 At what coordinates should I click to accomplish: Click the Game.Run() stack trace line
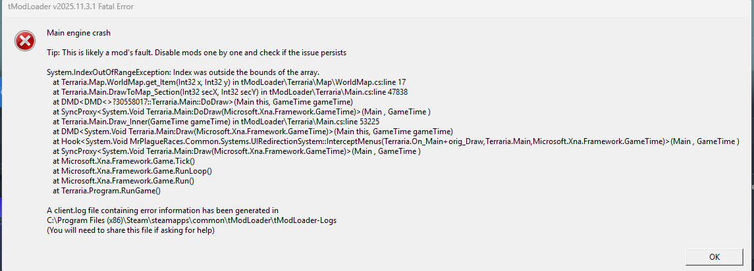click(x=123, y=181)
